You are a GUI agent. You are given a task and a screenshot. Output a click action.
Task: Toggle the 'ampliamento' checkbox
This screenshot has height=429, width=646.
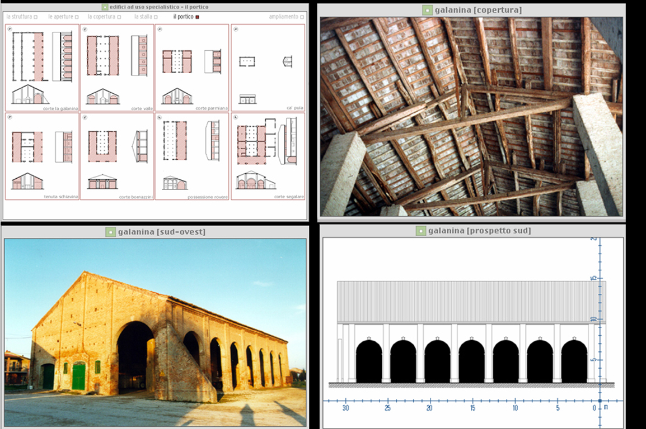(302, 17)
